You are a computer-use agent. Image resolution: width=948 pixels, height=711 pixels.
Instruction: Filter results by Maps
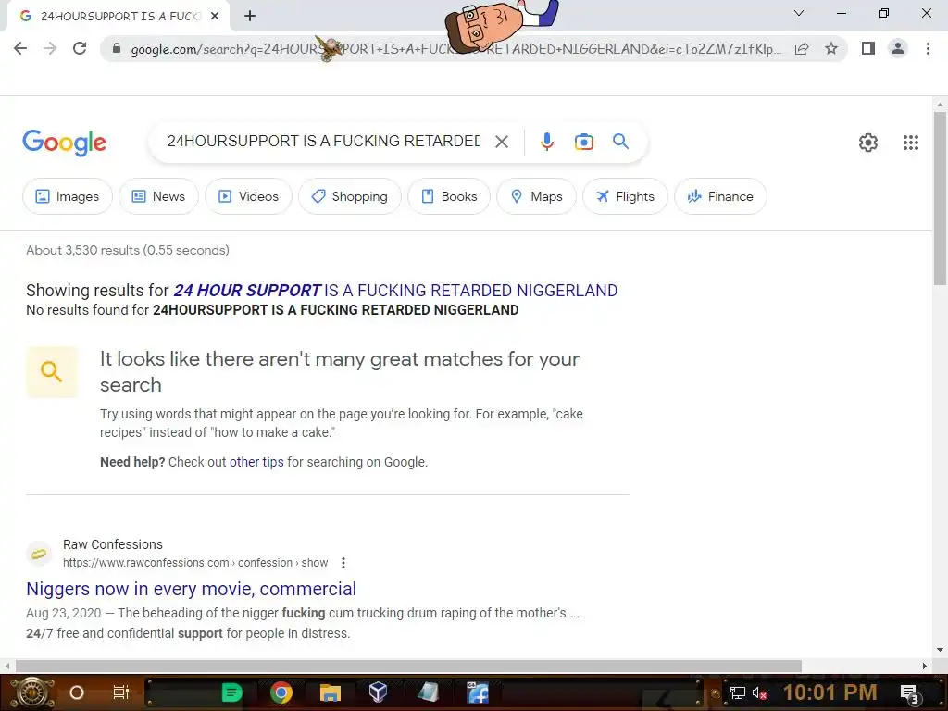click(x=536, y=196)
